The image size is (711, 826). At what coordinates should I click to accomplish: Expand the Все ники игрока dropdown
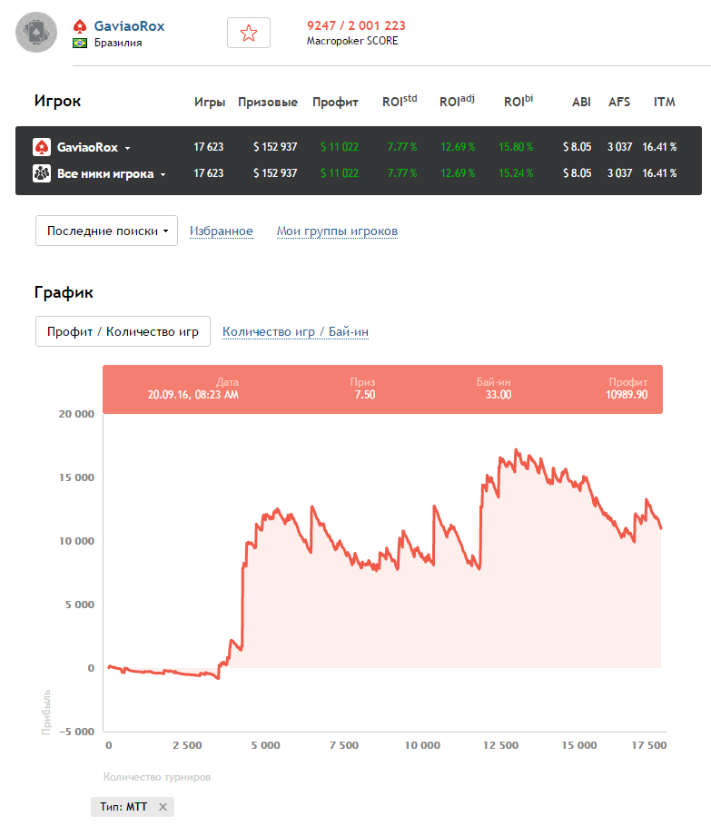pos(163,174)
